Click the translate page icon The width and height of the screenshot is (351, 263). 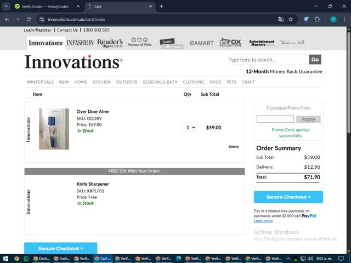pyautogui.click(x=281, y=20)
